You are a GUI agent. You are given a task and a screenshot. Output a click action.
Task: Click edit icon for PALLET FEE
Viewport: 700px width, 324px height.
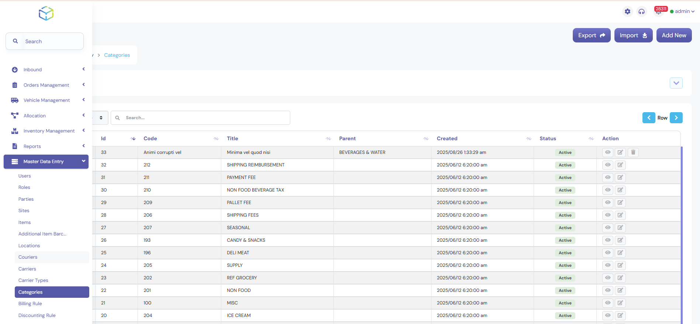click(620, 203)
